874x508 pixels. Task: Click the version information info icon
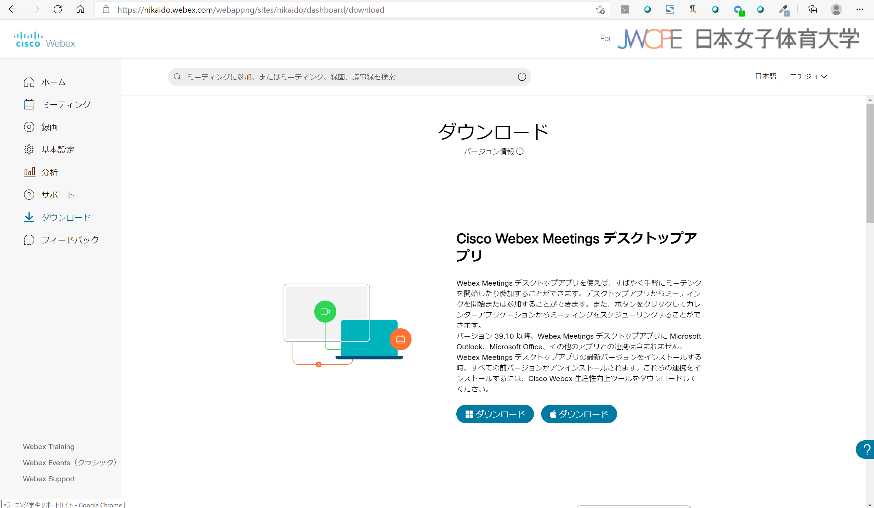click(520, 151)
